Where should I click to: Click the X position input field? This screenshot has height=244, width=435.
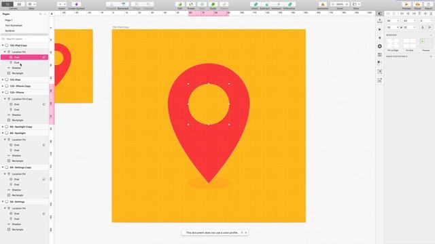[x=393, y=21]
